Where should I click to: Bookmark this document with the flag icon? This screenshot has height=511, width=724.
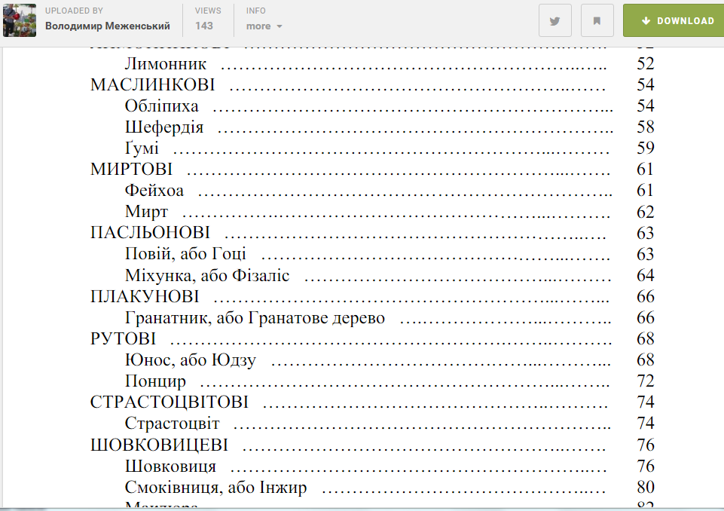(x=597, y=21)
